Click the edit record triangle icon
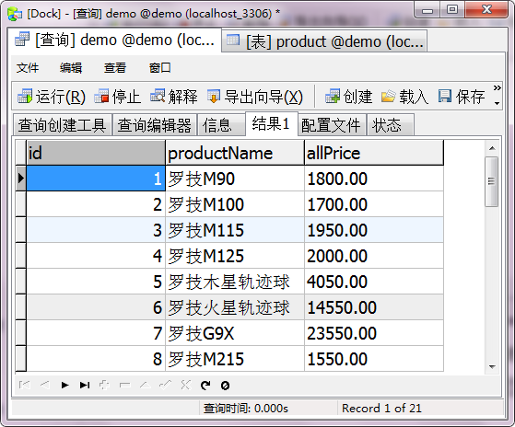The width and height of the screenshot is (515, 427). point(146,385)
